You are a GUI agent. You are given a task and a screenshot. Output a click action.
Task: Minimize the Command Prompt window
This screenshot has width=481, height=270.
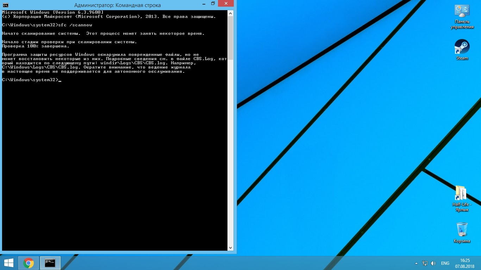202,4
